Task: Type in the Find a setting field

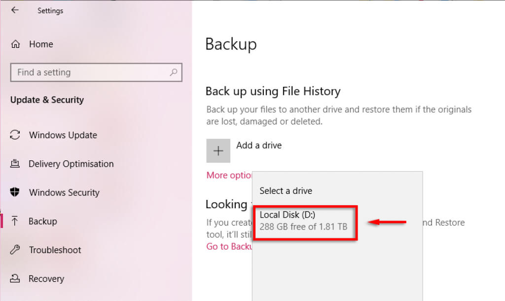Action: tap(89, 72)
